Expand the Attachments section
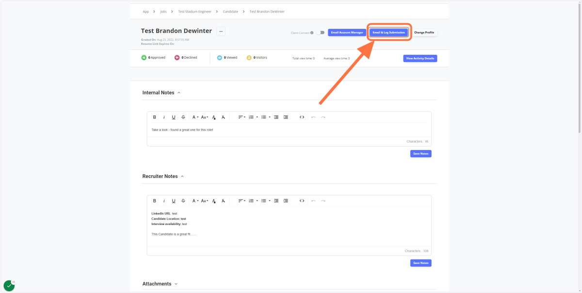Screen dimensions: 582x293 [x=176, y=284]
